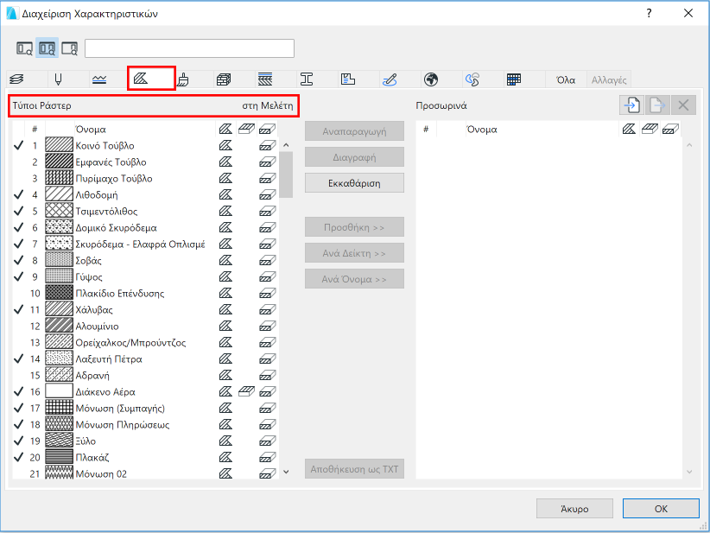Sort left list by cut fill column icon
Image resolution: width=710 pixels, height=533 pixels.
(267, 130)
